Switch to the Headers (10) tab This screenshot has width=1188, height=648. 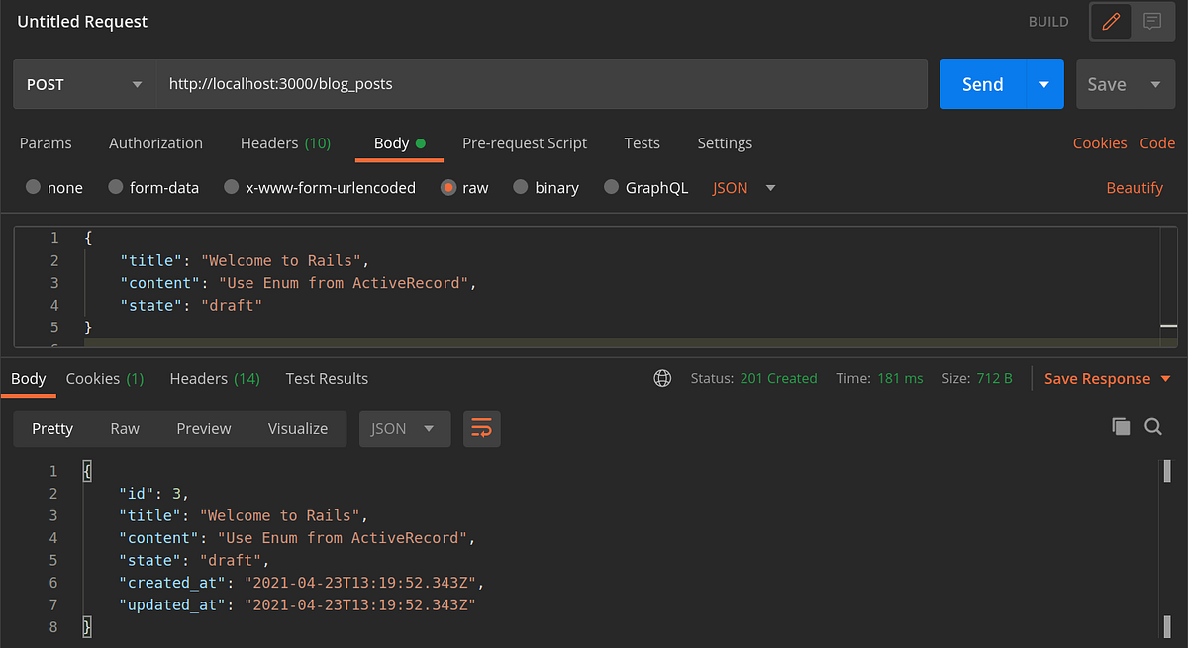[x=285, y=143]
